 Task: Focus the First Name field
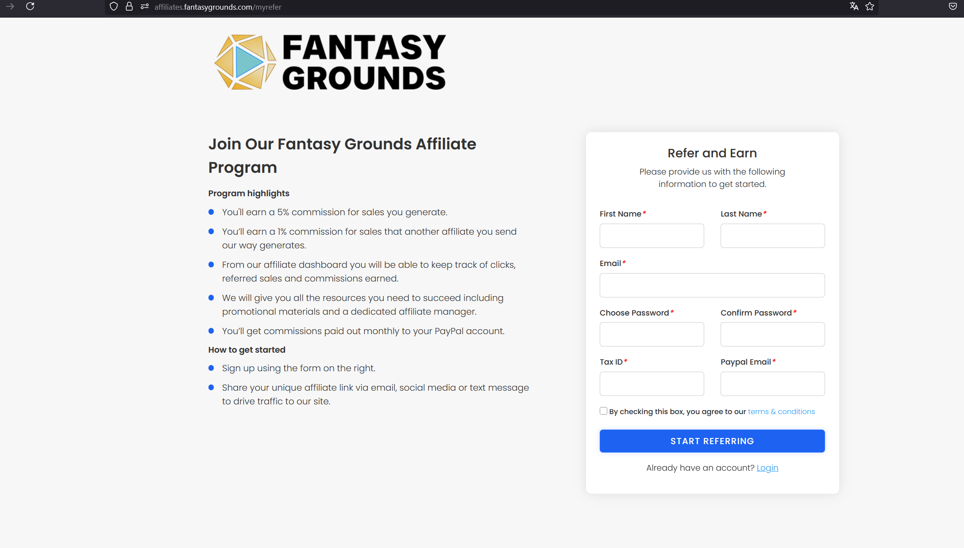tap(652, 236)
